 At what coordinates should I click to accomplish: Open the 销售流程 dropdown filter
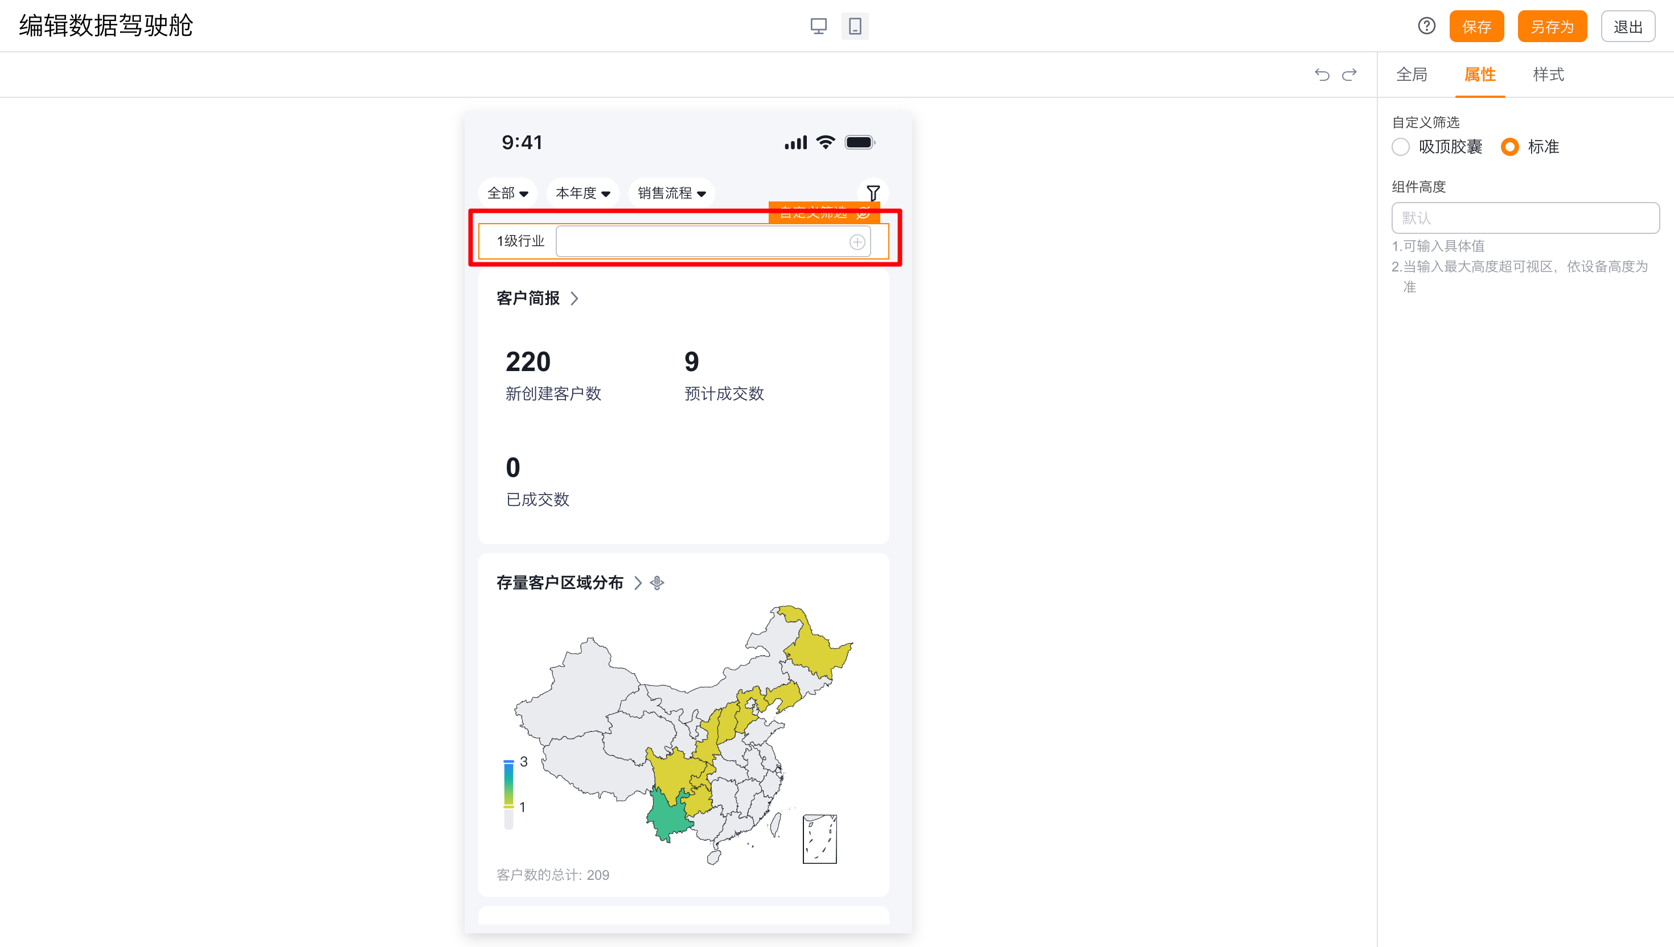pyautogui.click(x=671, y=193)
